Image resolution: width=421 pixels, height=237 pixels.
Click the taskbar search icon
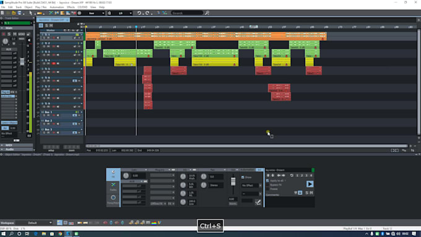(x=11, y=234)
